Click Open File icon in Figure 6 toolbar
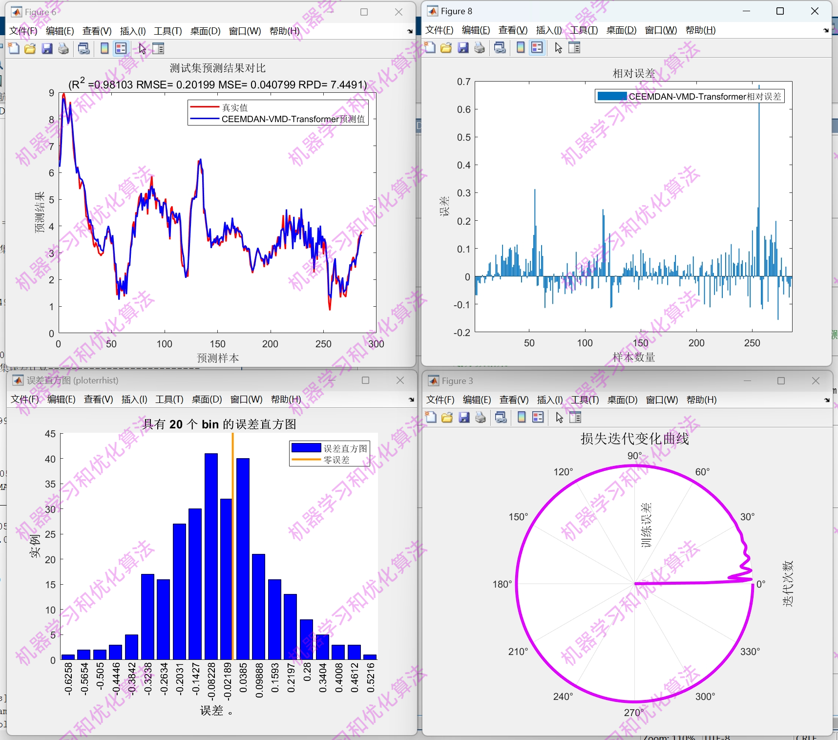 30,48
